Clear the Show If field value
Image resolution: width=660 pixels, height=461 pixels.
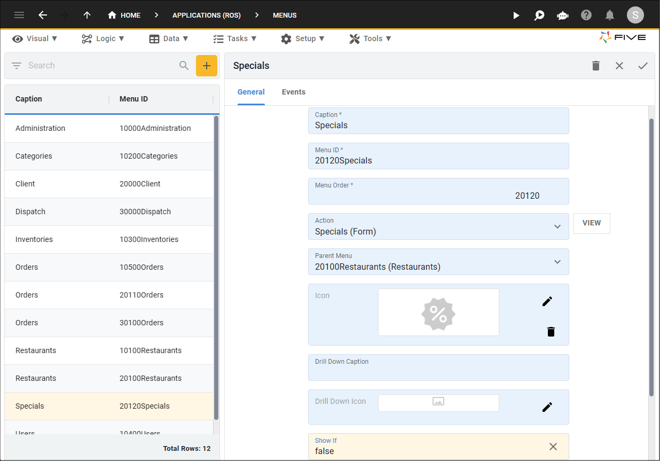coord(553,447)
